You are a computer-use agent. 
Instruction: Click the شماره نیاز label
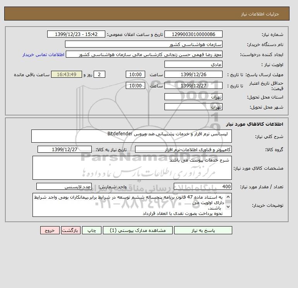(x=272, y=34)
